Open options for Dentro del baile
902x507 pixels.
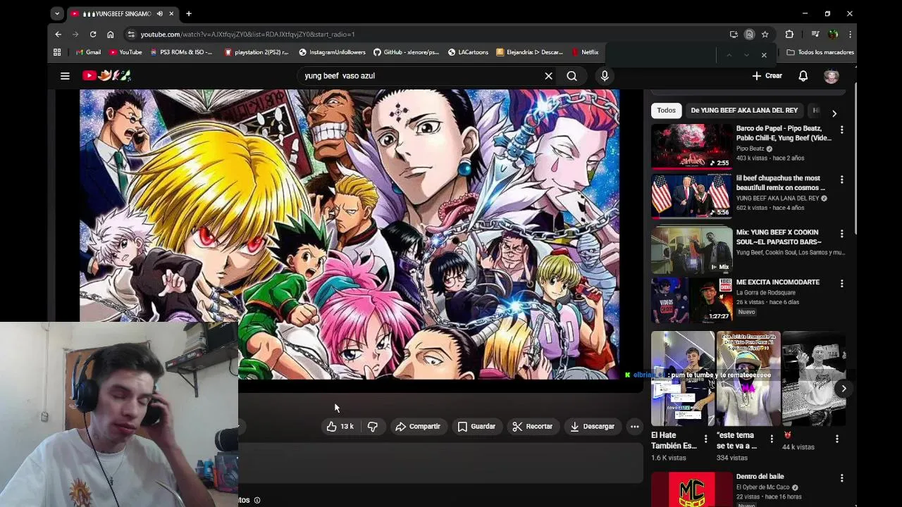click(841, 478)
